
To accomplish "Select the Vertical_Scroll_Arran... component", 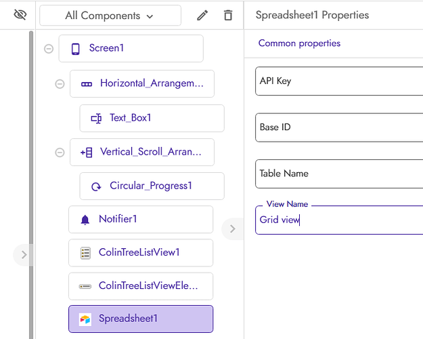I will click(x=142, y=153).
